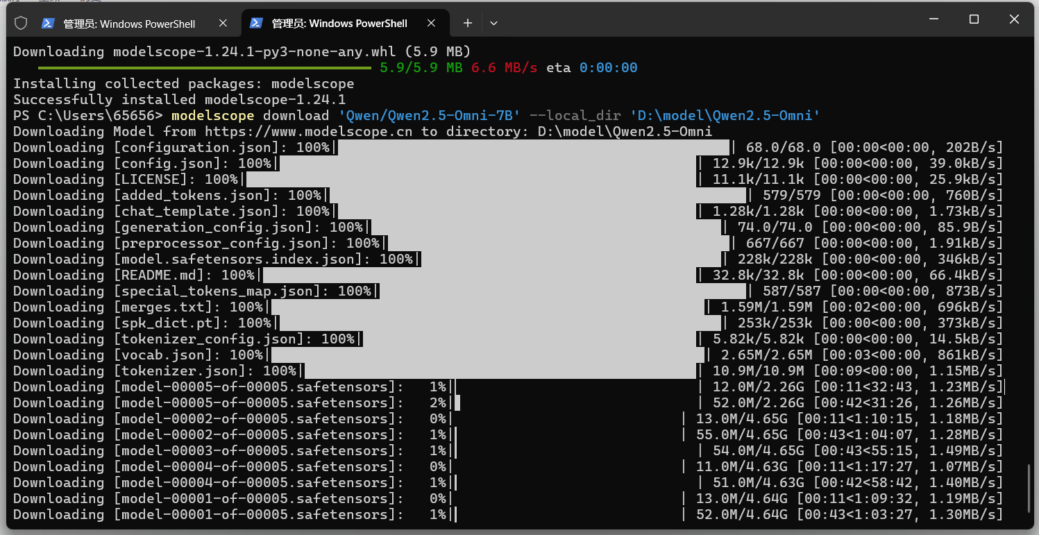Open the new tab profile dropdown
This screenshot has height=535, width=1039.
(493, 23)
